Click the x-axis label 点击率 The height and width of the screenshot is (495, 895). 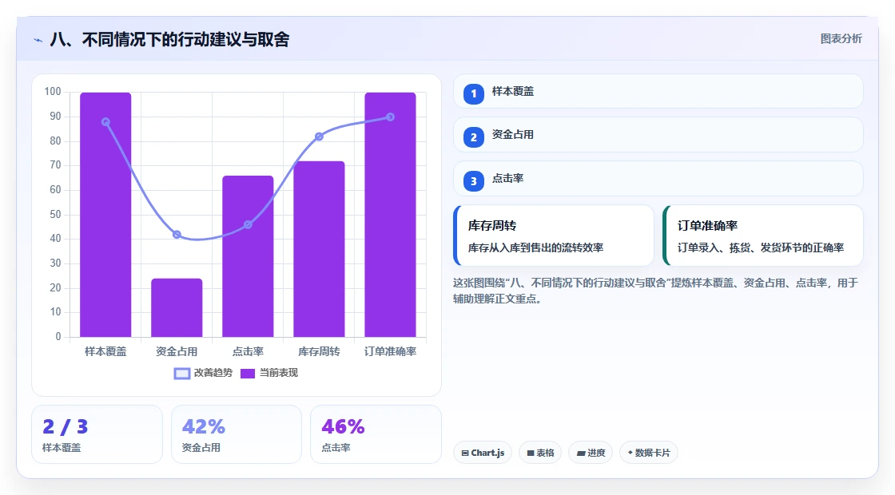(248, 351)
